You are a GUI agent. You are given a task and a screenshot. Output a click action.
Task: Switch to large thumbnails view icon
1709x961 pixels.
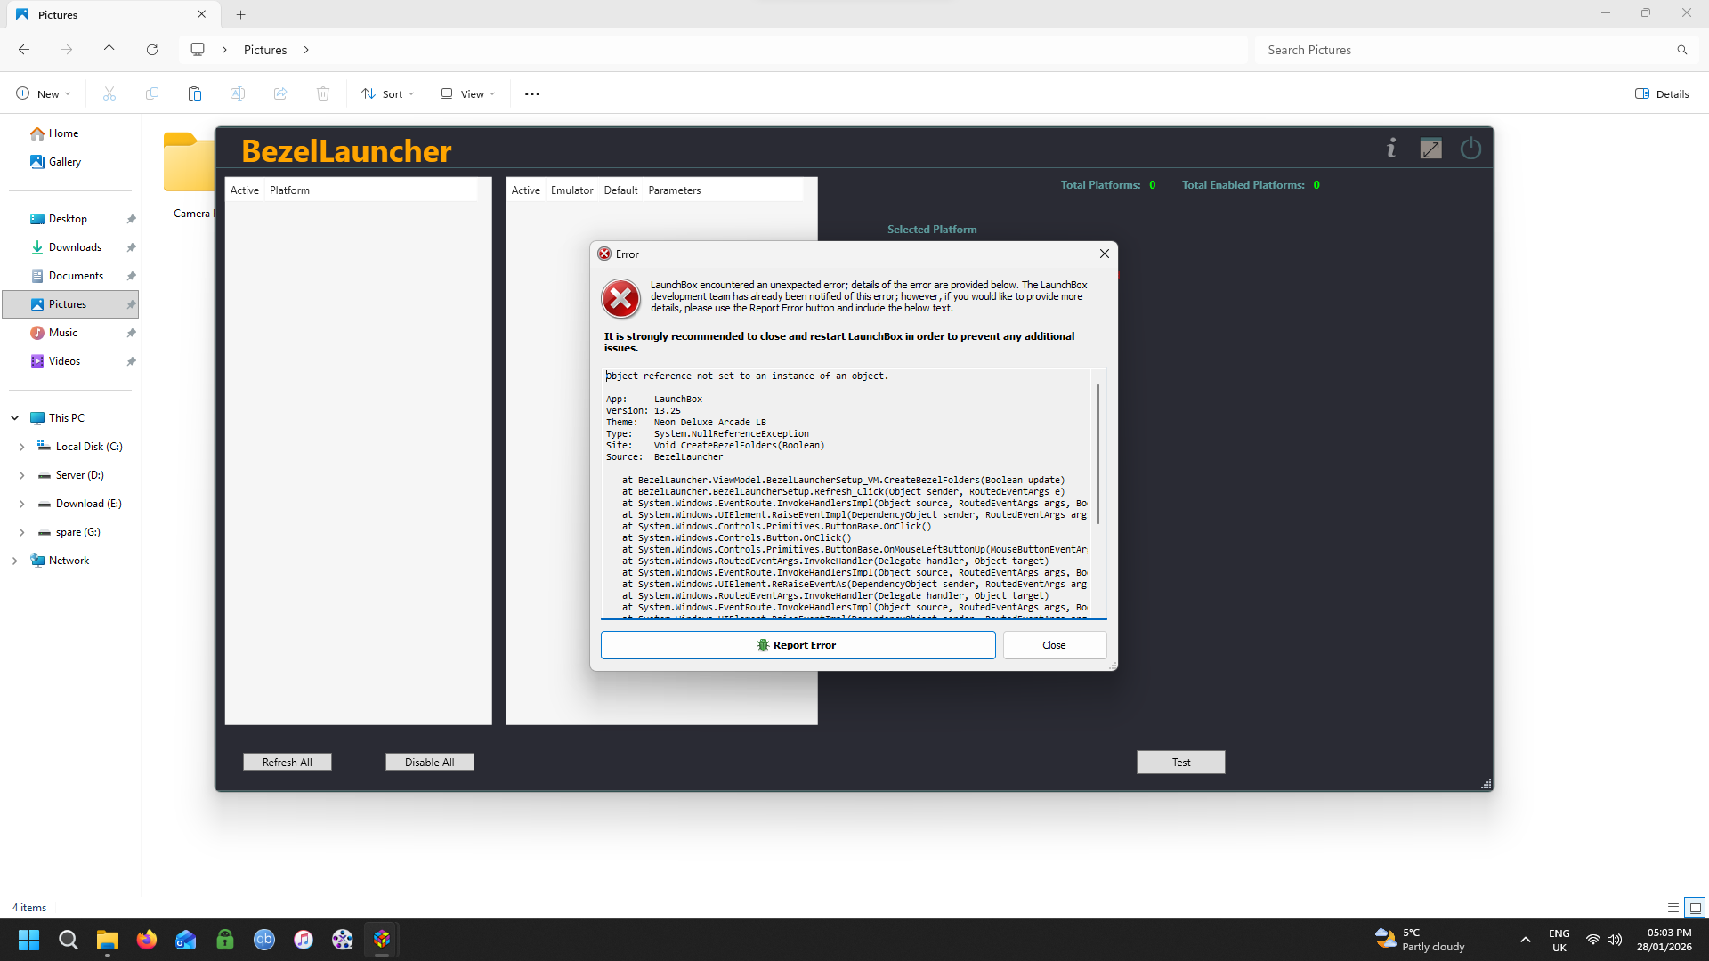[1695, 908]
